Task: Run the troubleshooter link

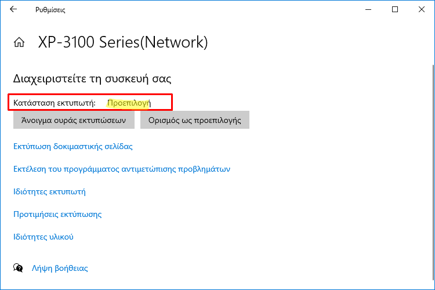Action: (122, 169)
